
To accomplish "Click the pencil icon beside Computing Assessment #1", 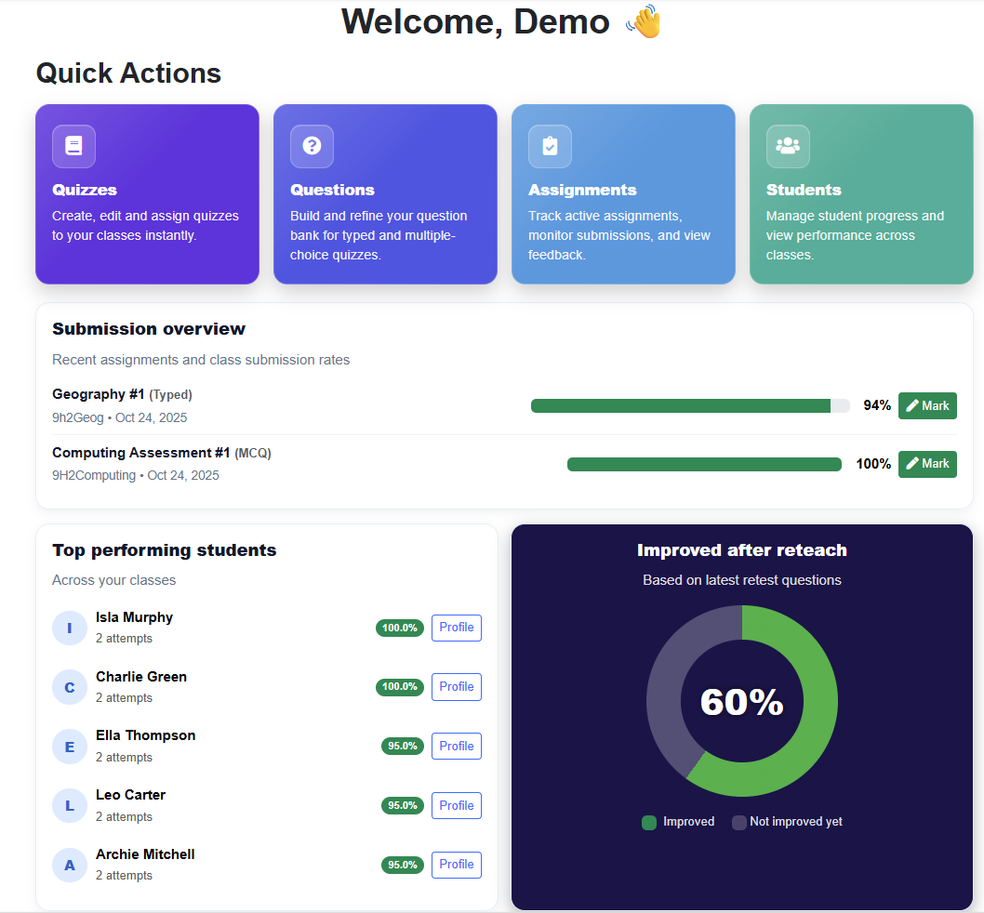I will (912, 463).
